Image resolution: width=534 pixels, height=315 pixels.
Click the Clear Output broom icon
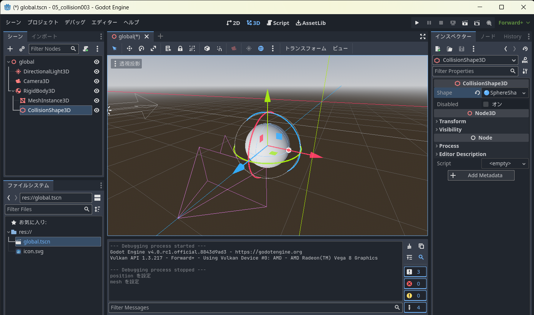tap(409, 246)
